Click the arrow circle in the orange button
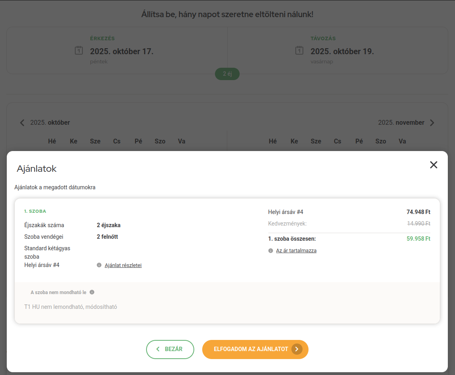 297,349
